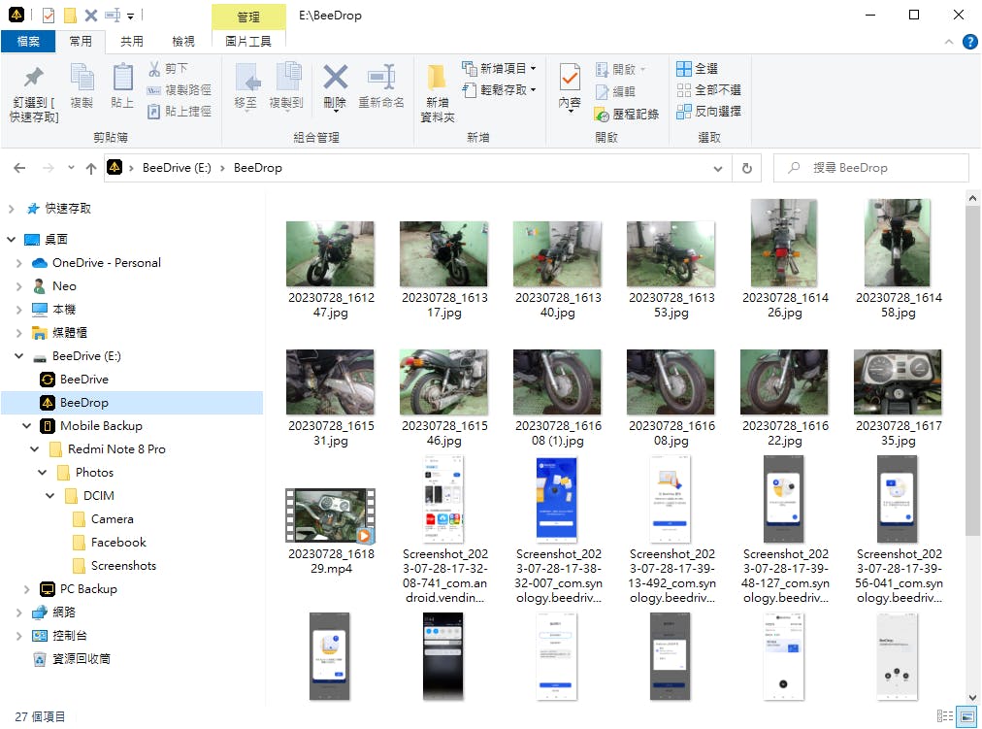Select the Screenshots folder in tree

pyautogui.click(x=123, y=566)
